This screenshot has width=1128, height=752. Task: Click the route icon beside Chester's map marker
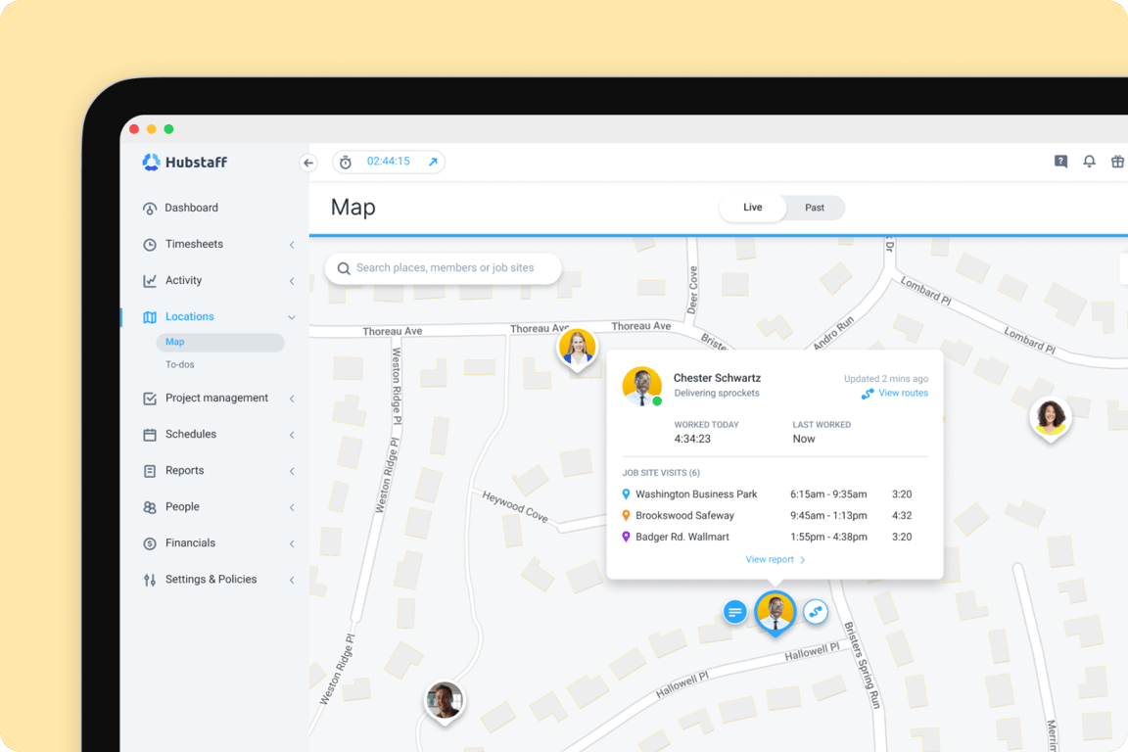point(816,611)
